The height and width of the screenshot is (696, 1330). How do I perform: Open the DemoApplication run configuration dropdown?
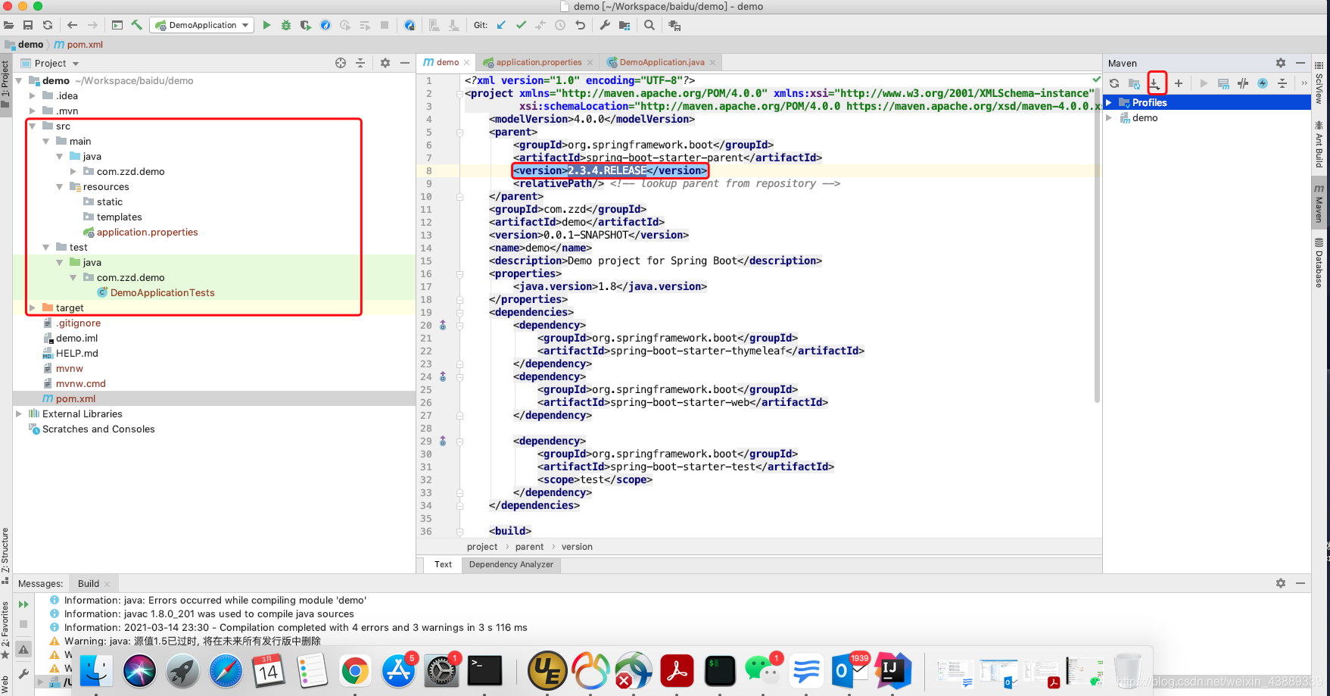pos(202,25)
